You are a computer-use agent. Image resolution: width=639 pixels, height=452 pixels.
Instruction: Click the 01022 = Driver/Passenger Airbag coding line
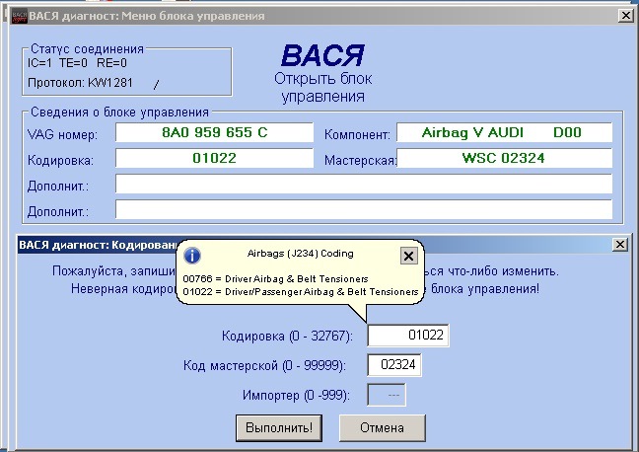tap(301, 292)
